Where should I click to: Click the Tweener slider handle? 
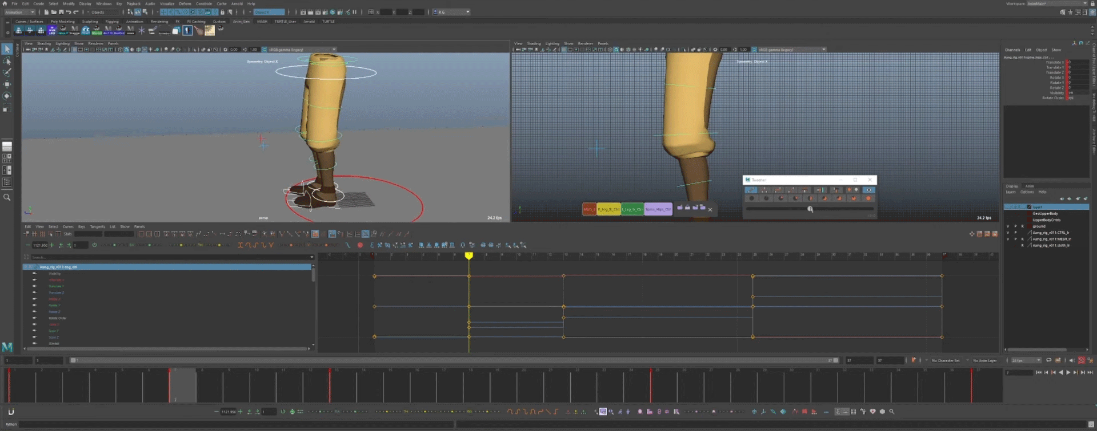click(x=810, y=209)
